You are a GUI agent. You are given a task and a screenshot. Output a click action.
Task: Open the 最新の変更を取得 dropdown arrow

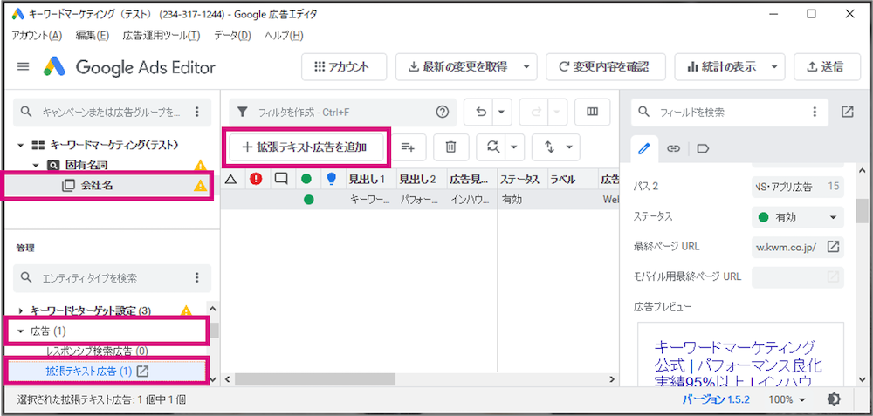[x=526, y=67]
